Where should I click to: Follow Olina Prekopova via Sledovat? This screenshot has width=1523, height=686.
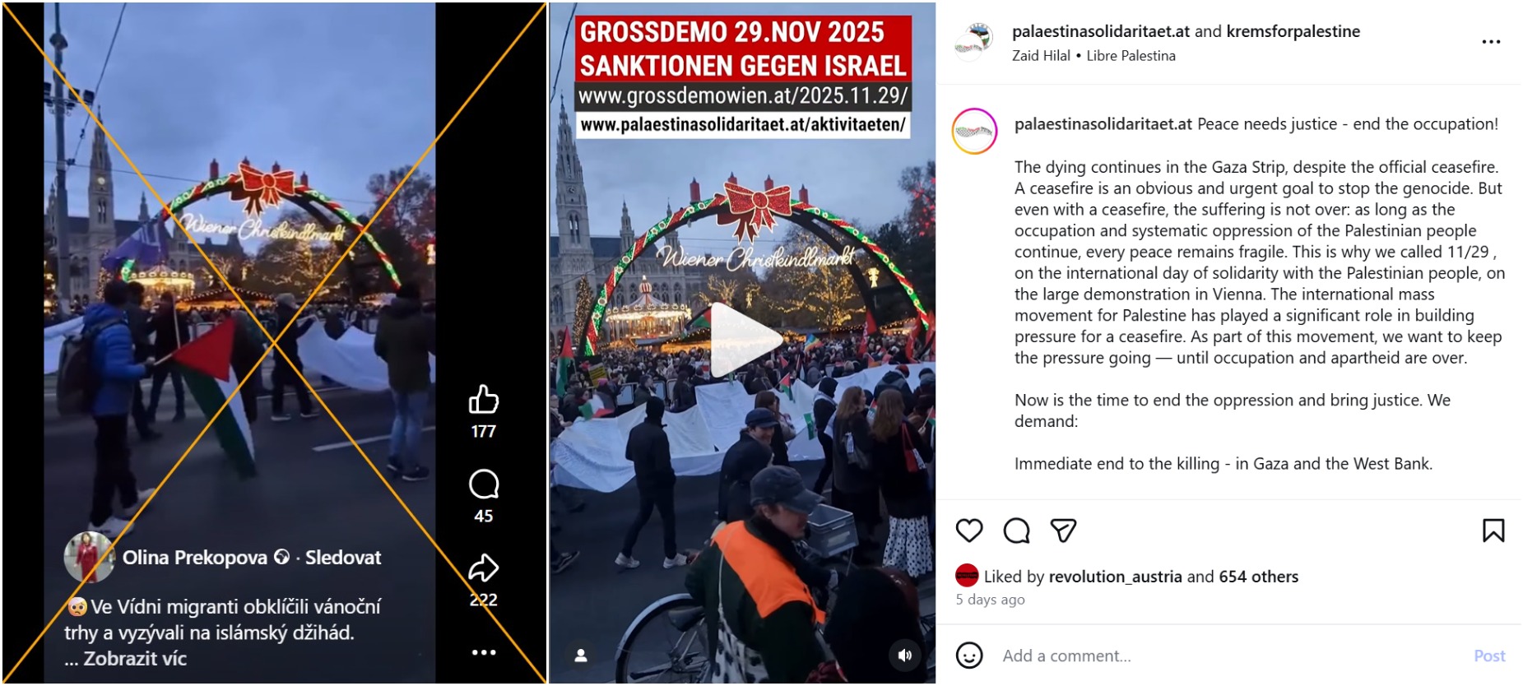point(343,558)
